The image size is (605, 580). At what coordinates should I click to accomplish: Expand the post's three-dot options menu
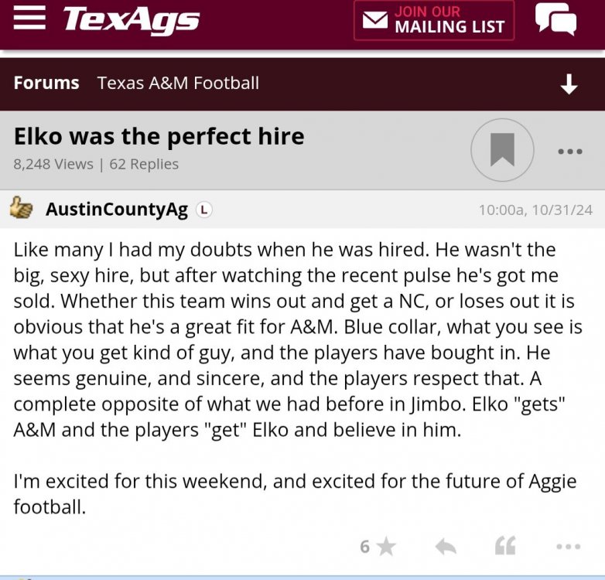coord(567,547)
